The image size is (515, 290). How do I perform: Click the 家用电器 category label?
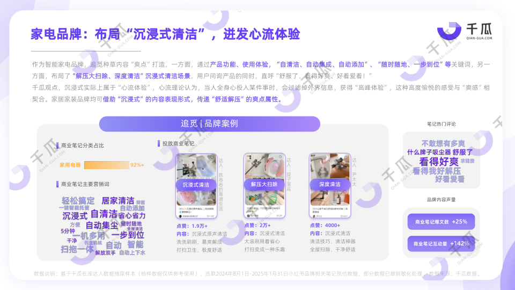click(x=70, y=165)
